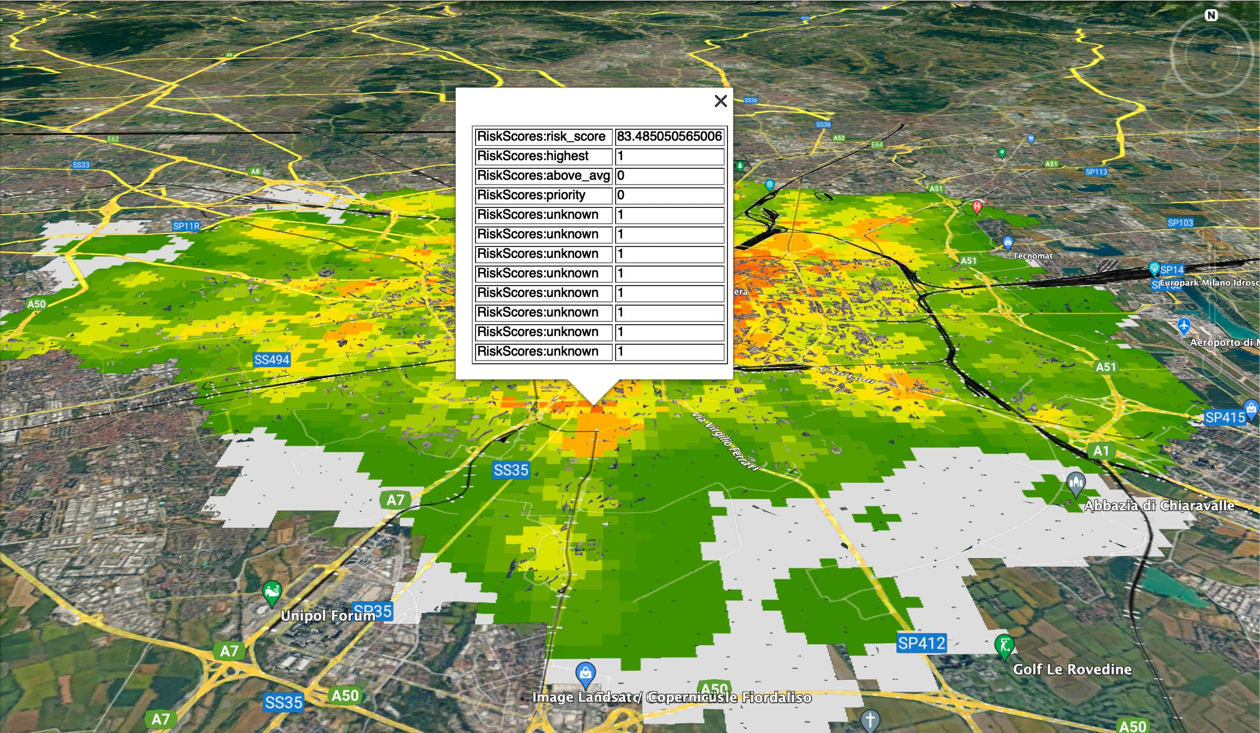Click the RiskScores:priority label cell
This screenshot has height=733, width=1260.
tap(543, 195)
